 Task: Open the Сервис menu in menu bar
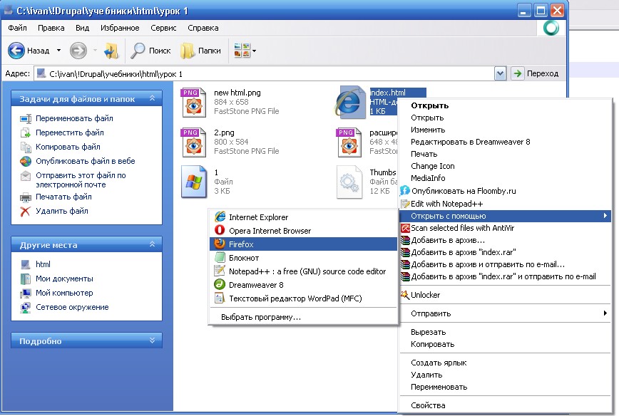point(163,28)
